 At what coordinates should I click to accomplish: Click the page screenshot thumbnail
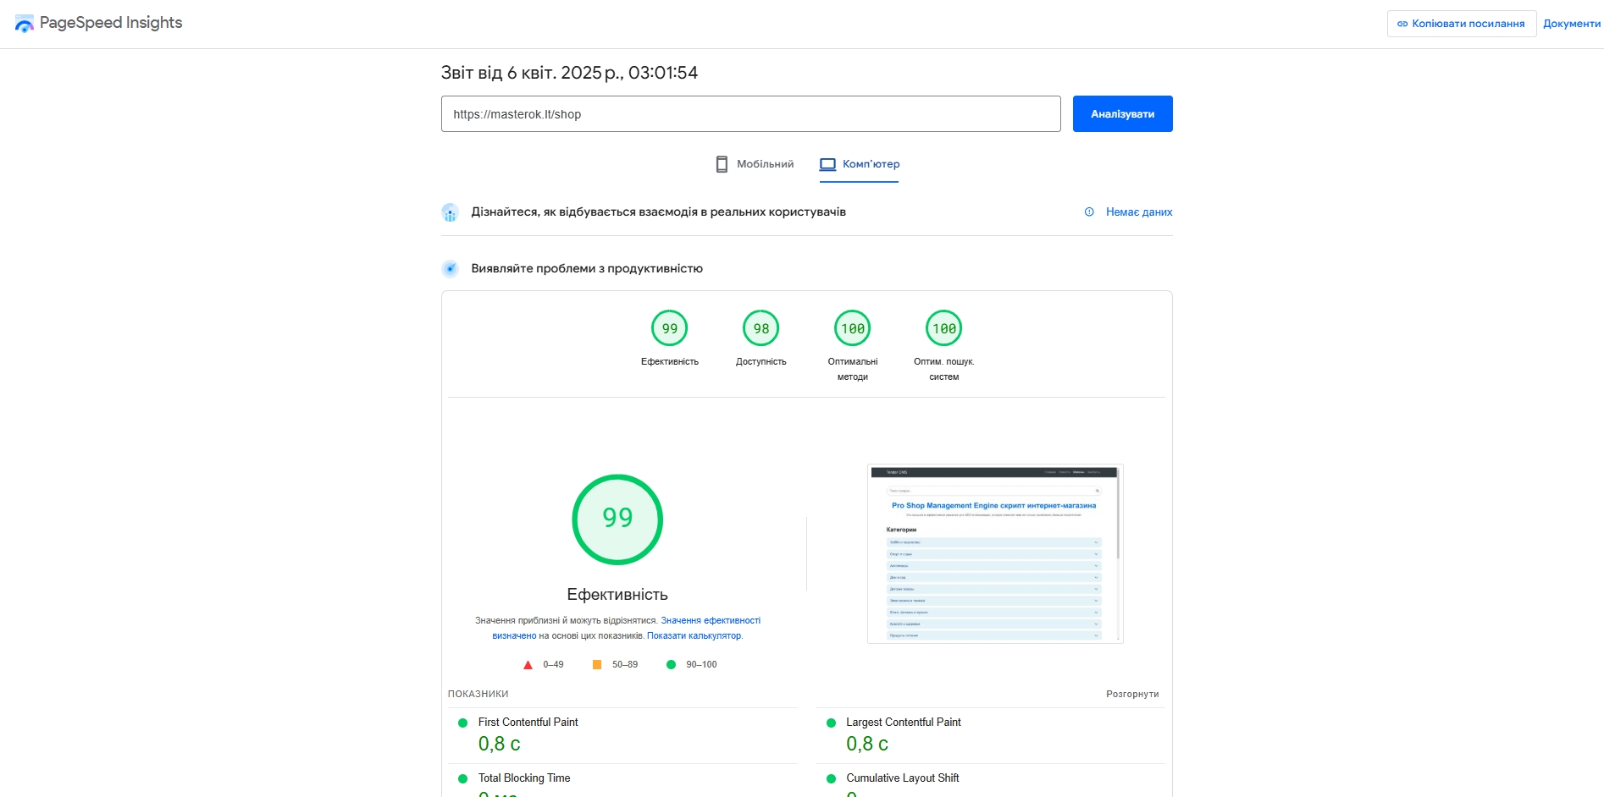pyautogui.click(x=995, y=553)
